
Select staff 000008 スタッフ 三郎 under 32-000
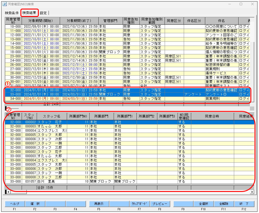(130, 148)
